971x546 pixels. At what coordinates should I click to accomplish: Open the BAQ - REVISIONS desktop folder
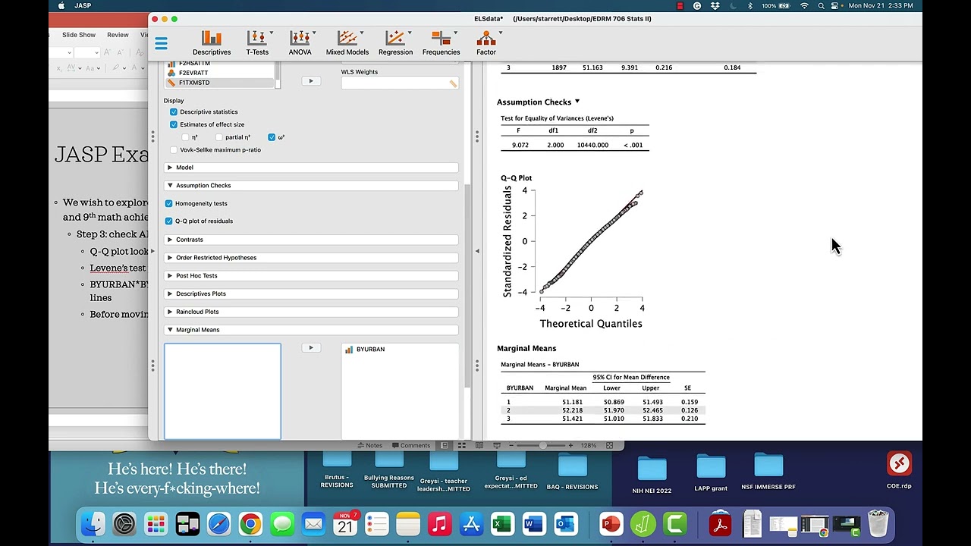tap(573, 471)
